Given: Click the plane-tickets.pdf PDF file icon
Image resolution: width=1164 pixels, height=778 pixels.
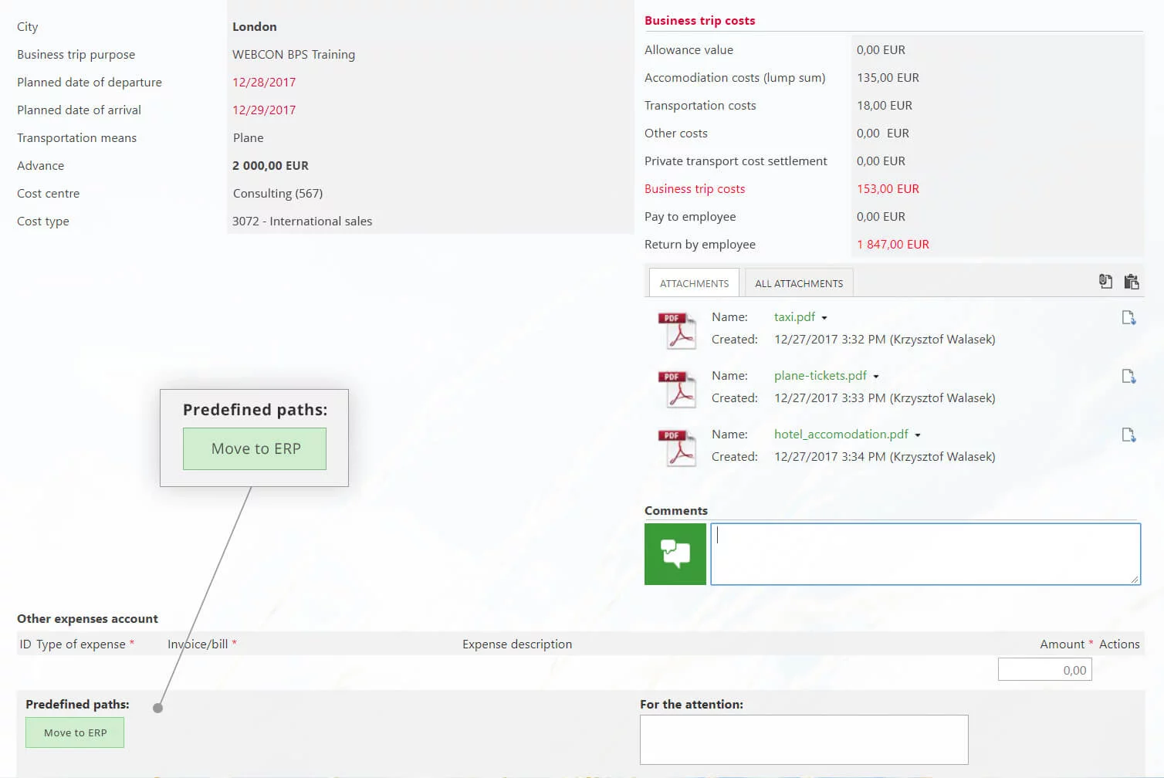Looking at the screenshot, I should pos(677,388).
